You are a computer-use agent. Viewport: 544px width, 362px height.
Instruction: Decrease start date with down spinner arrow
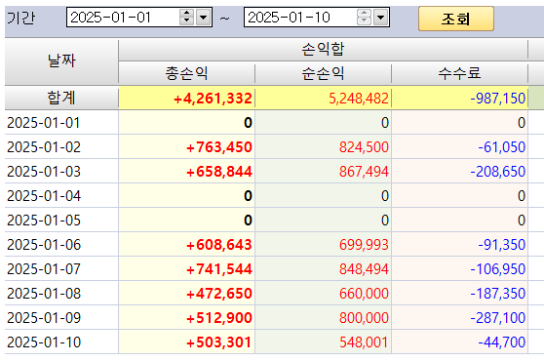tap(186, 21)
